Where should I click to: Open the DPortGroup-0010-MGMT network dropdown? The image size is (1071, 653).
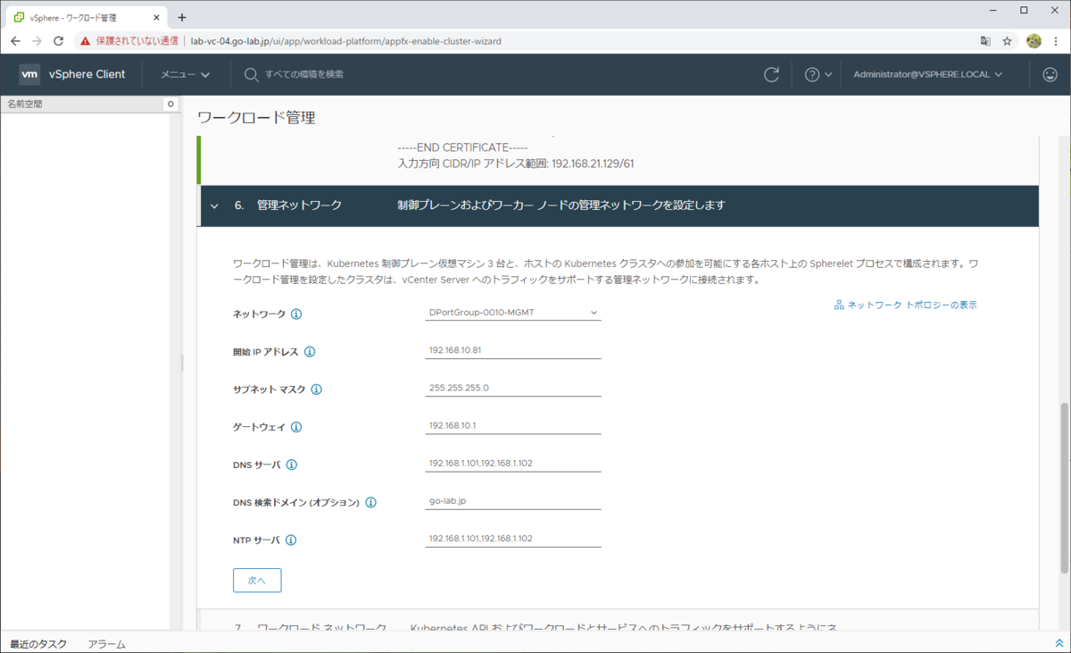pyautogui.click(x=513, y=313)
